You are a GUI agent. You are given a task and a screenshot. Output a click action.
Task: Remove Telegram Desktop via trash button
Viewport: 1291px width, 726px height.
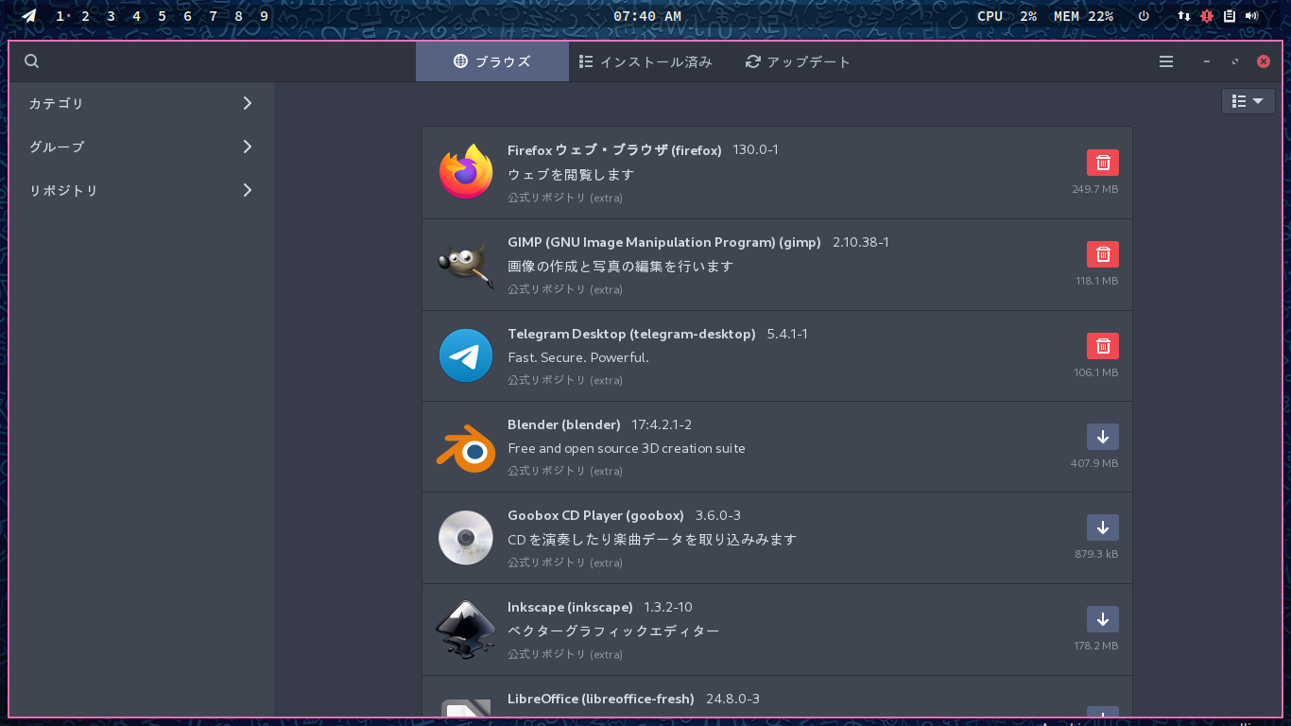1103,346
